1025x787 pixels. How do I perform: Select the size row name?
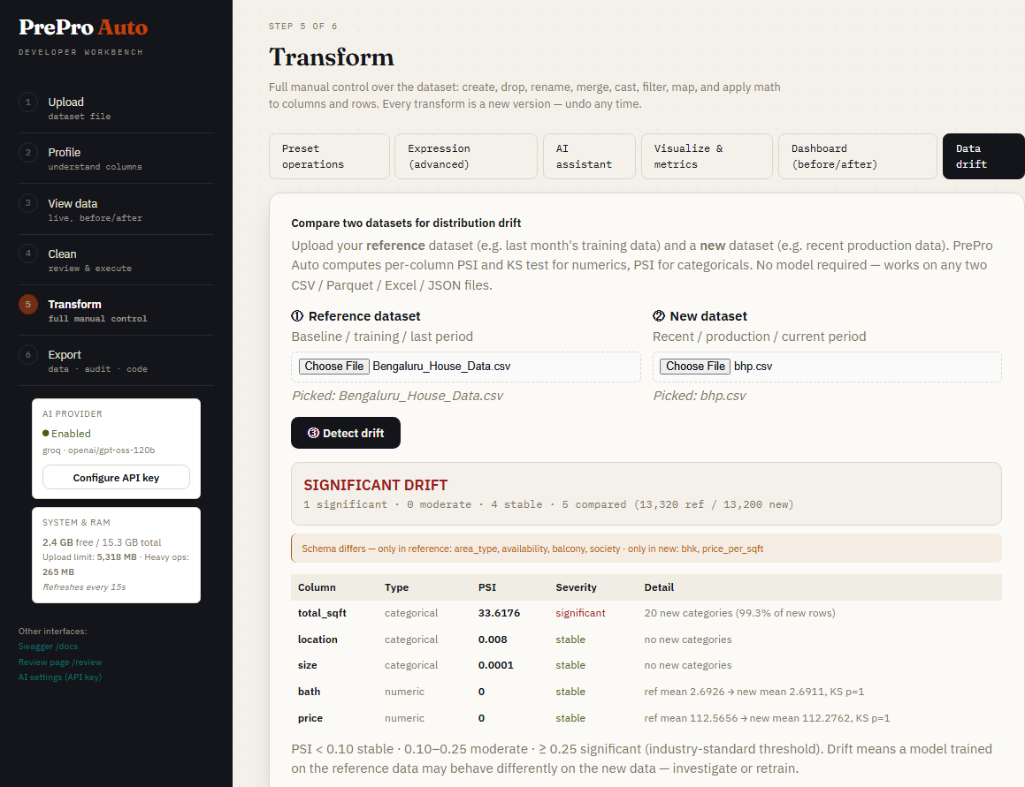click(307, 665)
